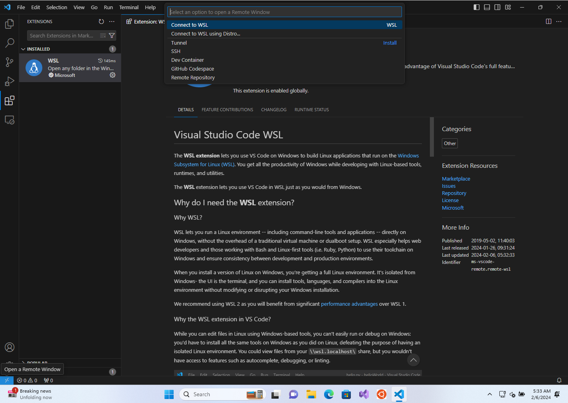This screenshot has height=403, width=568.
Task: Refresh the extensions list
Action: point(101,22)
